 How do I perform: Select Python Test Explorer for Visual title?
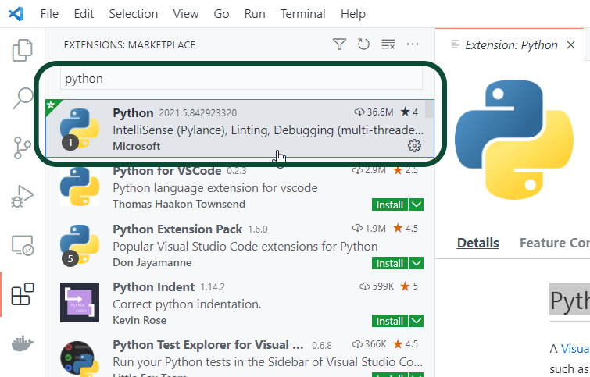(208, 345)
